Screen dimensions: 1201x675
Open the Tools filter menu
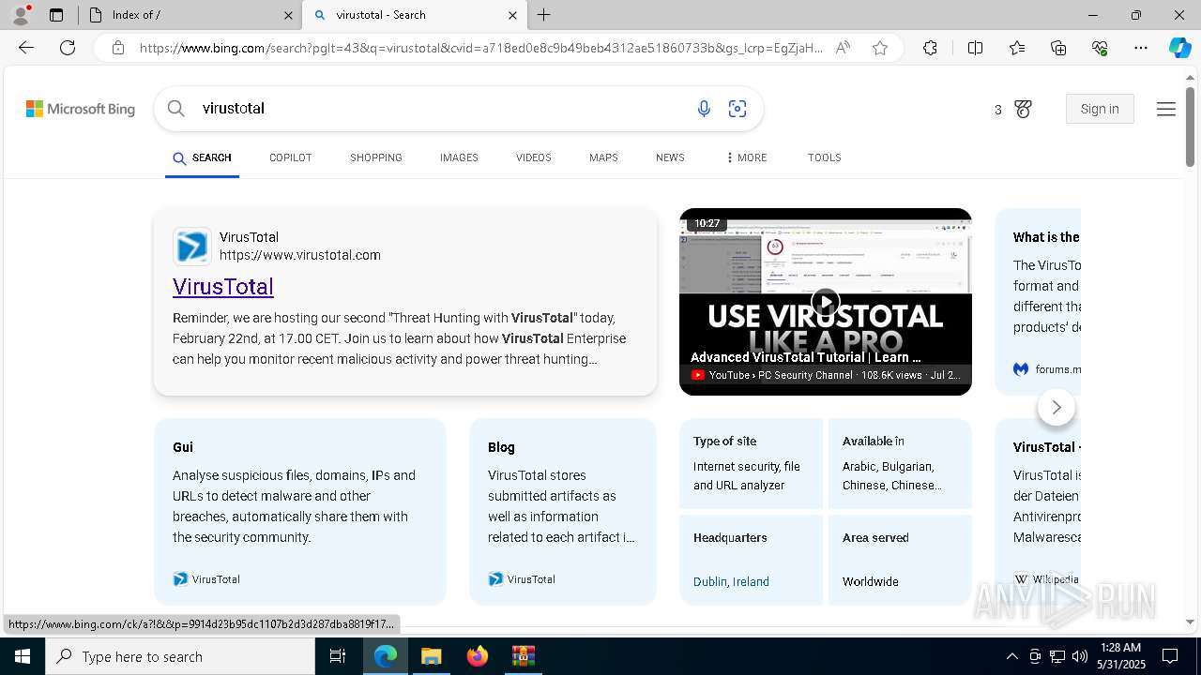824,157
